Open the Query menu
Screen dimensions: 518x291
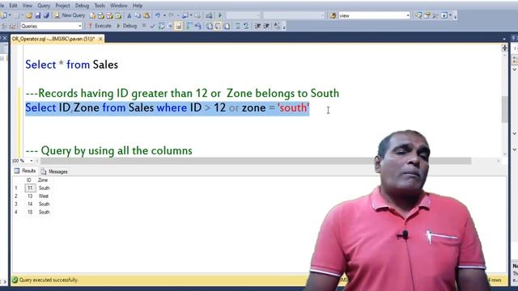(x=44, y=6)
